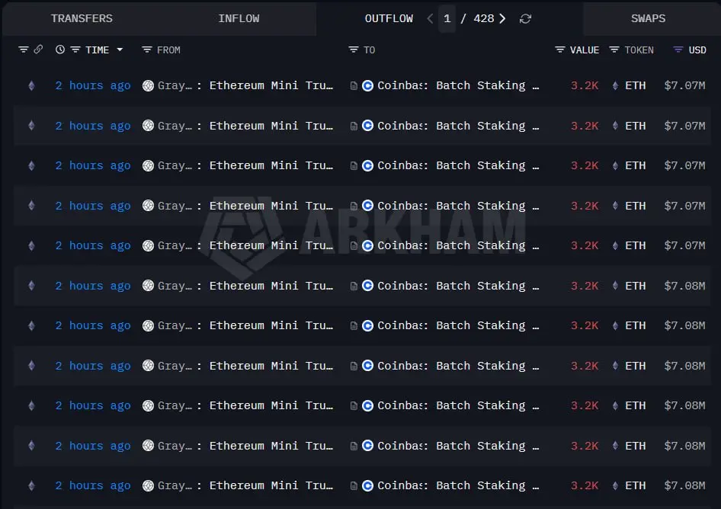Click the VALUE column label

coord(585,50)
